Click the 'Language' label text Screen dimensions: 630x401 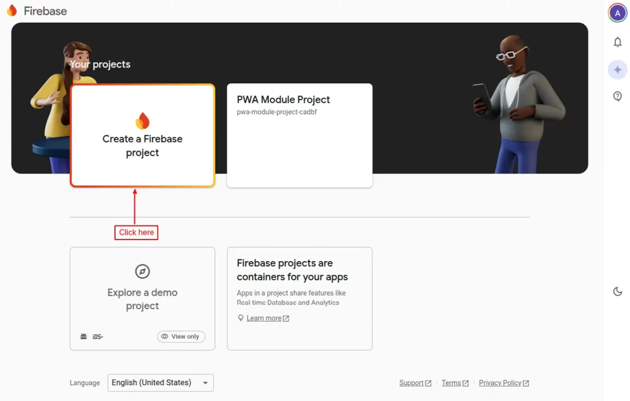point(85,383)
